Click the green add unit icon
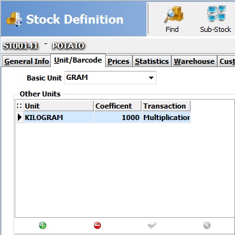Image resolution: width=235 pixels, height=235 pixels. click(43, 225)
